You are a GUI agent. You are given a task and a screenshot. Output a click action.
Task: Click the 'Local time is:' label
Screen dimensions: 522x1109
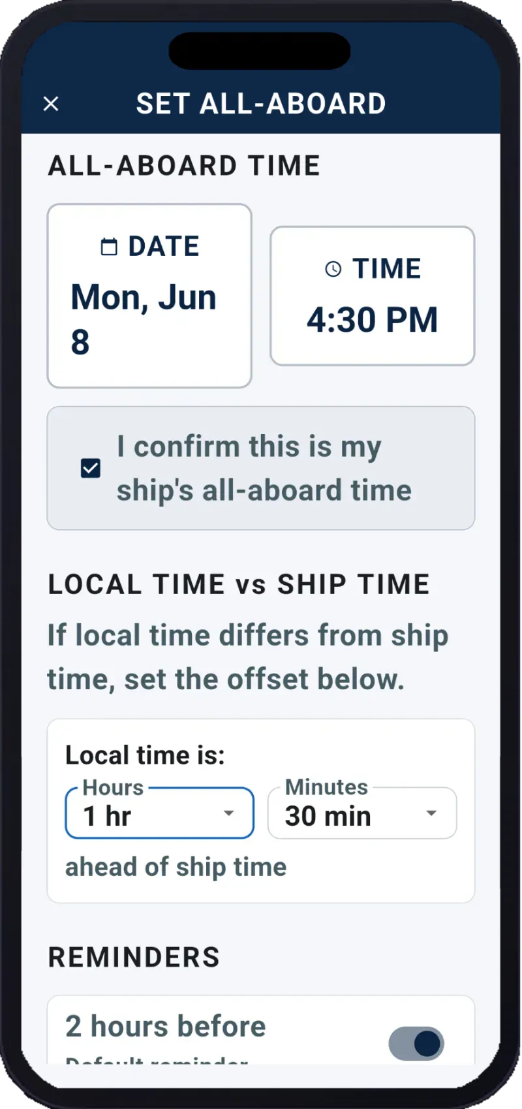(x=145, y=755)
